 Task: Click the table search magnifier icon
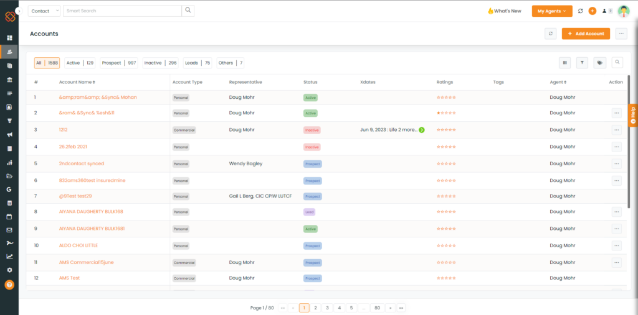[617, 63]
